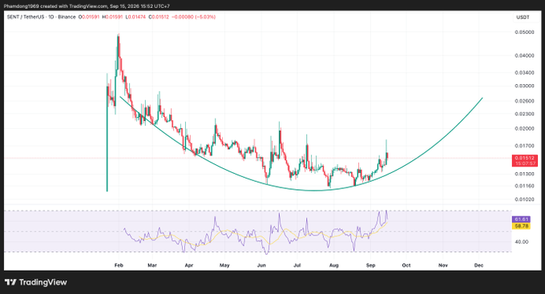
Task: Click the 0.03000 price axis label
Action: tap(524, 86)
